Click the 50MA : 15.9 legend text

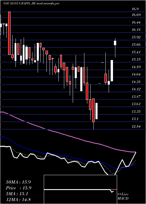tap(18, 182)
